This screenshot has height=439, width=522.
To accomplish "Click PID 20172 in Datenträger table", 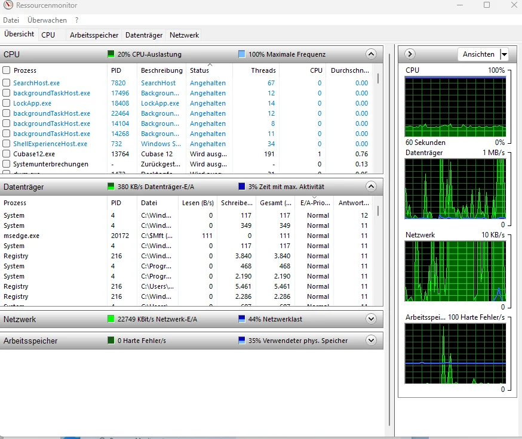I will (120, 236).
